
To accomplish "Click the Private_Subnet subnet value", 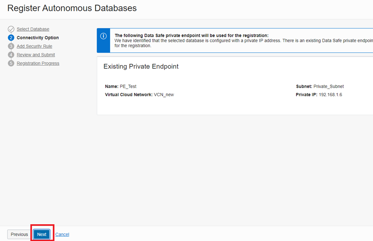I will (328, 86).
